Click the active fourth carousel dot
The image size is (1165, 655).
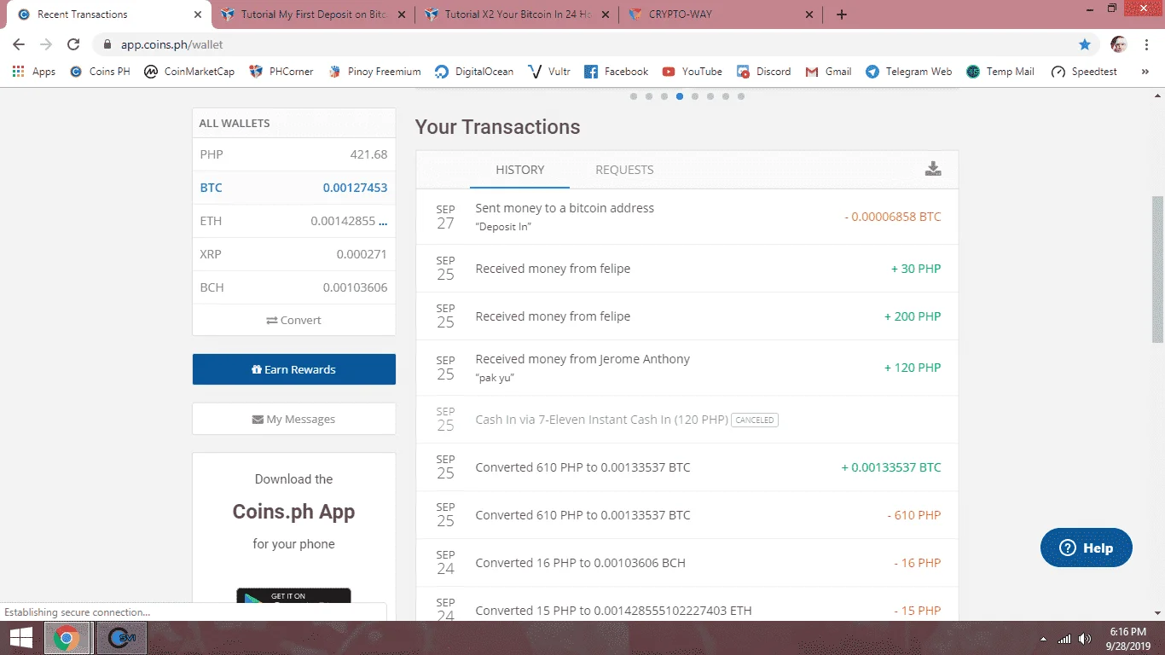[680, 96]
